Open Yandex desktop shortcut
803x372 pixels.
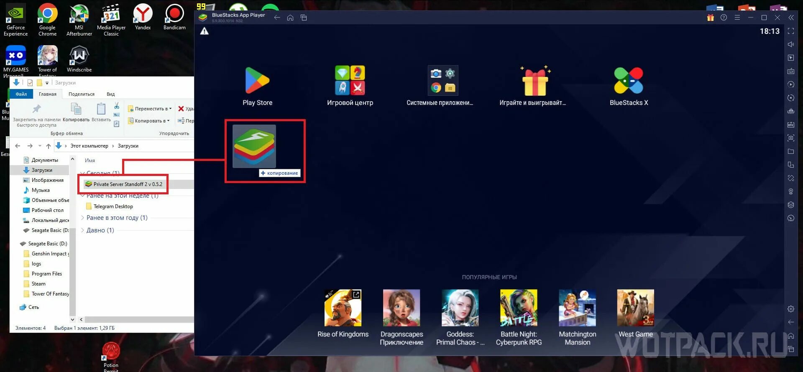tap(143, 17)
